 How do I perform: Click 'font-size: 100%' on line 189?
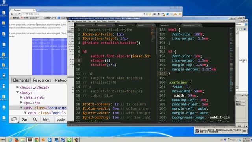click(x=188, y=34)
